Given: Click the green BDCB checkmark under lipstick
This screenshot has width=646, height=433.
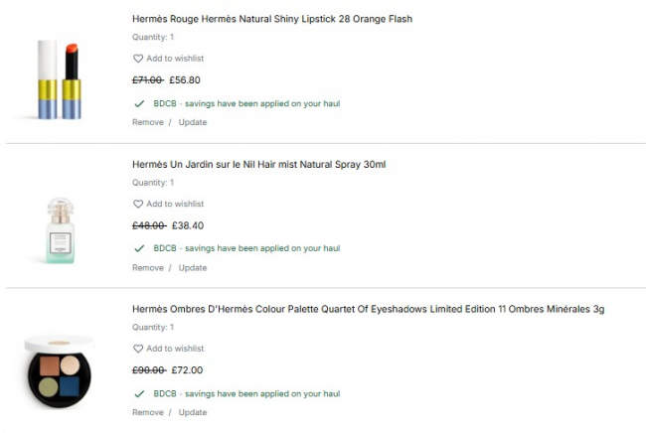Looking at the screenshot, I should [x=138, y=103].
